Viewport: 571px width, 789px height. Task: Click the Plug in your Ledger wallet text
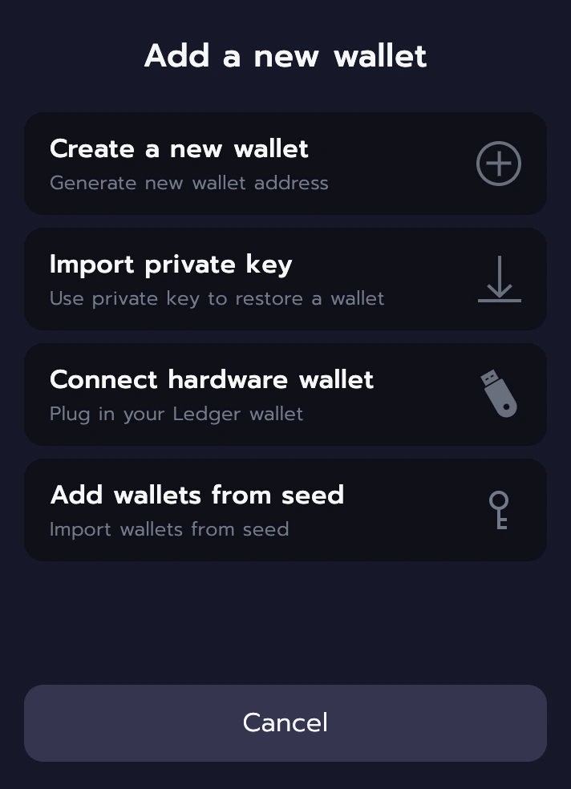point(176,414)
